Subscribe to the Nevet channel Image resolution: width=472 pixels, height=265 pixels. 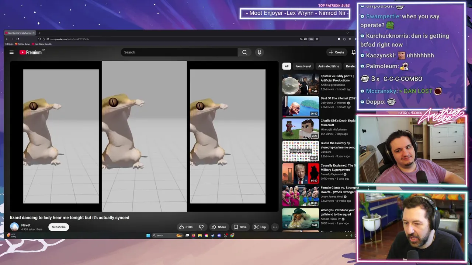click(x=59, y=227)
